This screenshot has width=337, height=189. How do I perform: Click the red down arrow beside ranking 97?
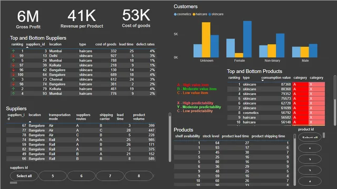tap(14, 65)
